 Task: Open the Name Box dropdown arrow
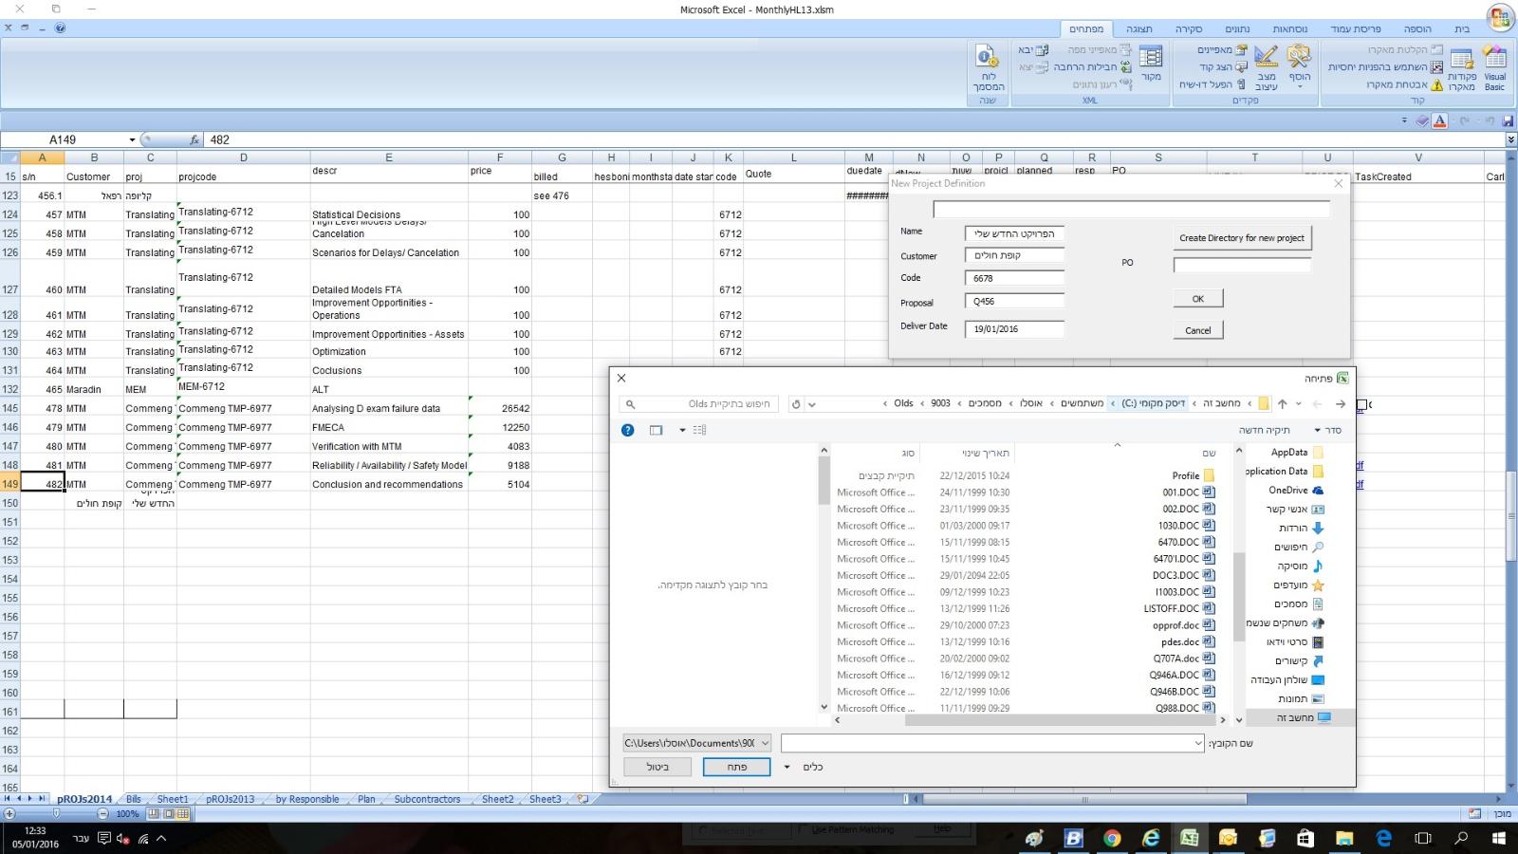tap(132, 139)
